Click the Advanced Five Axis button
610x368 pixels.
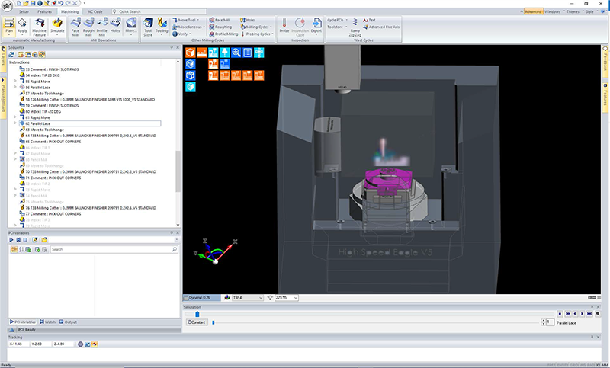click(381, 27)
